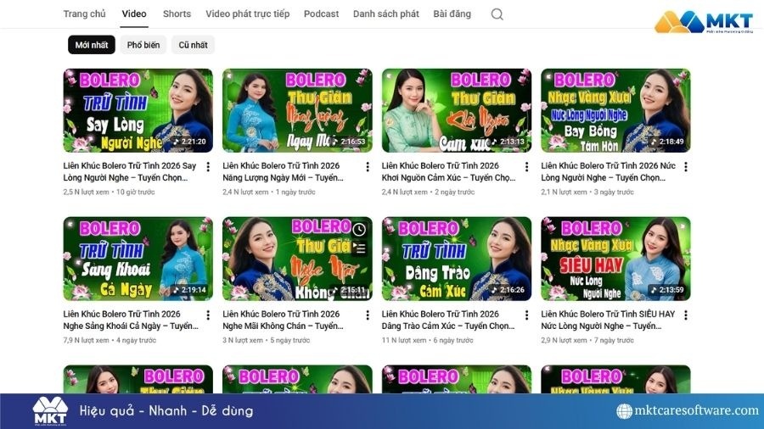Switch to Danh sách phát tab
Viewport: 764px width, 429px height.
pos(386,14)
